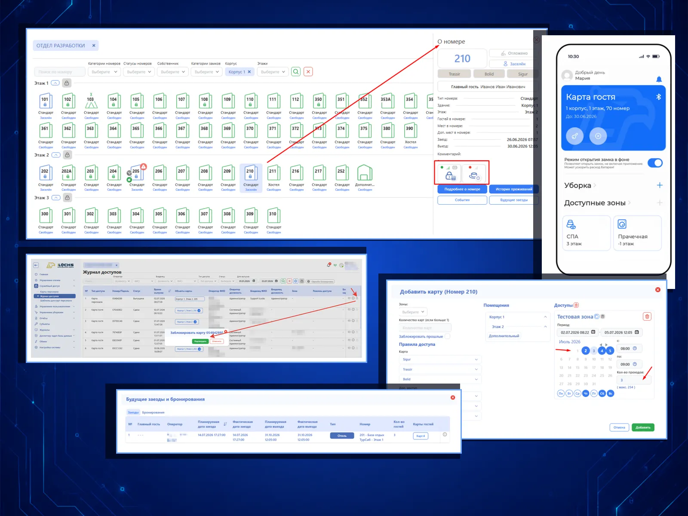Open the Категории номеров dropdown

[104, 72]
